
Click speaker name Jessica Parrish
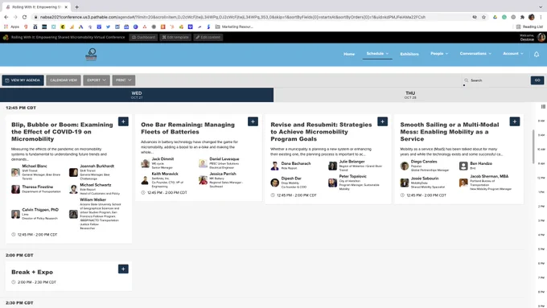point(223,174)
